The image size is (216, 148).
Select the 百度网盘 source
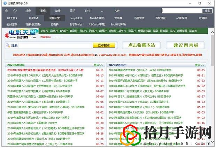coord(161,18)
